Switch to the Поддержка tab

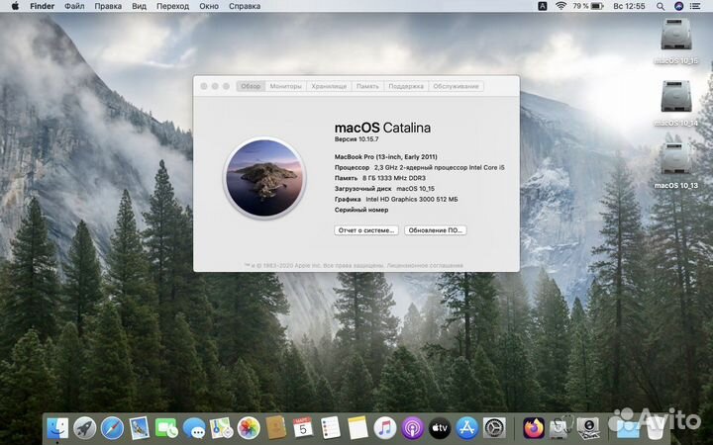click(x=406, y=86)
